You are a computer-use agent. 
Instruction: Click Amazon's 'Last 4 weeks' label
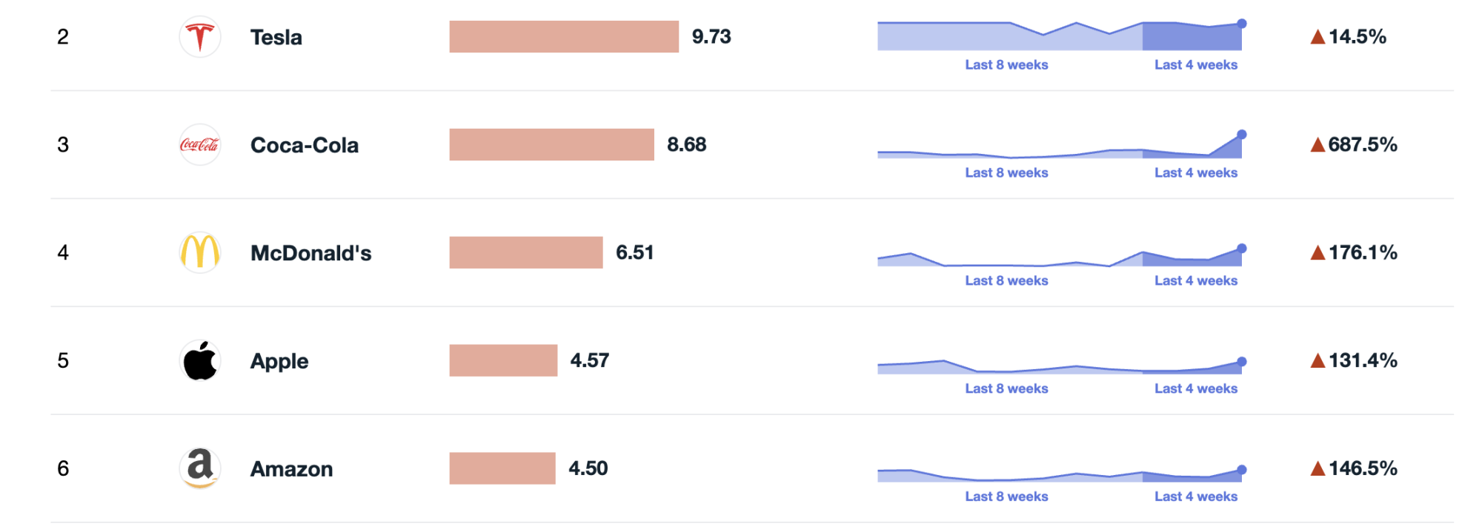pos(1196,497)
